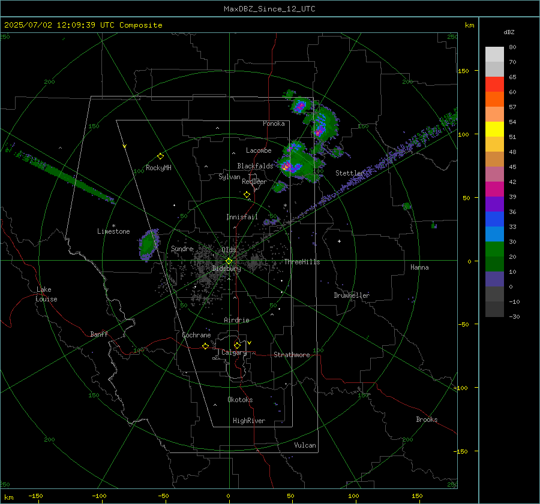The image size is (540, 504).
Task: Click the Okotoks label
Action: click(x=240, y=400)
